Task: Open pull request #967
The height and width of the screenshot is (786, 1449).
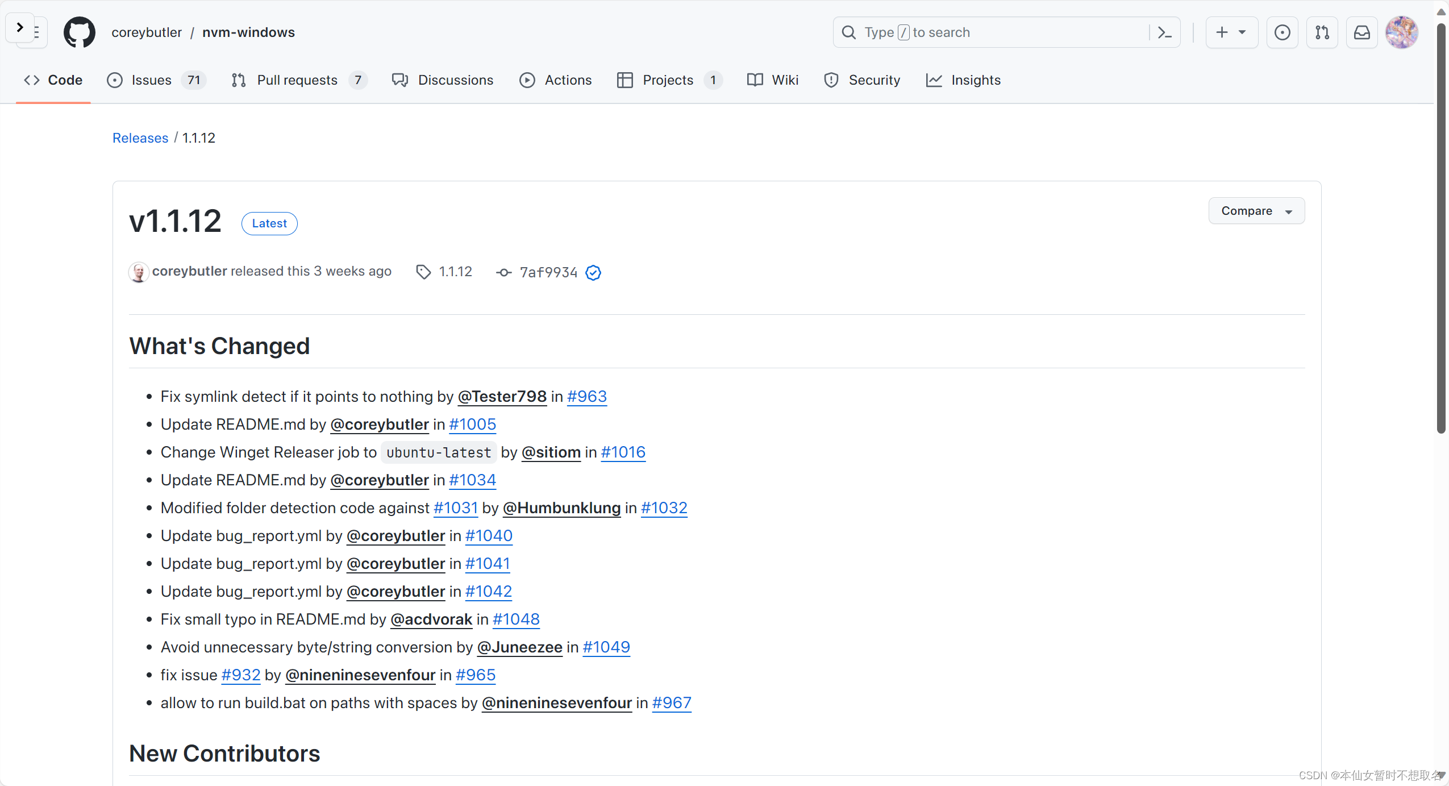Action: [672, 703]
